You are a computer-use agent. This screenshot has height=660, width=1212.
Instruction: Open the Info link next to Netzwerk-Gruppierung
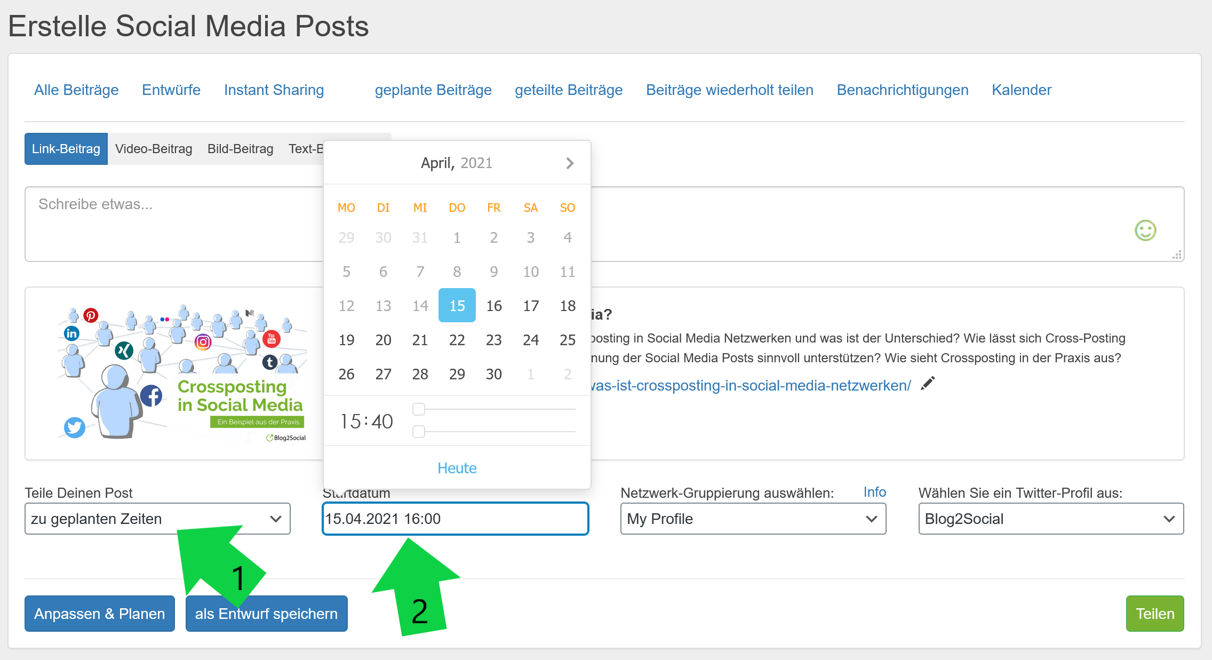point(874,491)
